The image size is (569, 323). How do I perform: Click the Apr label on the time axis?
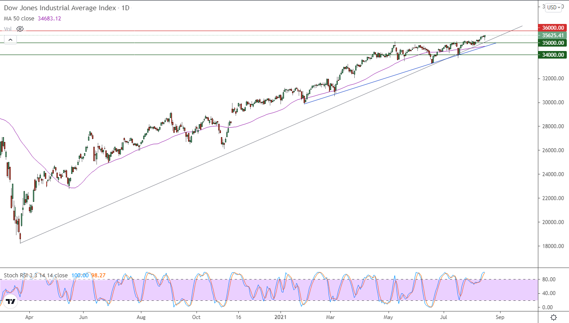click(x=29, y=318)
